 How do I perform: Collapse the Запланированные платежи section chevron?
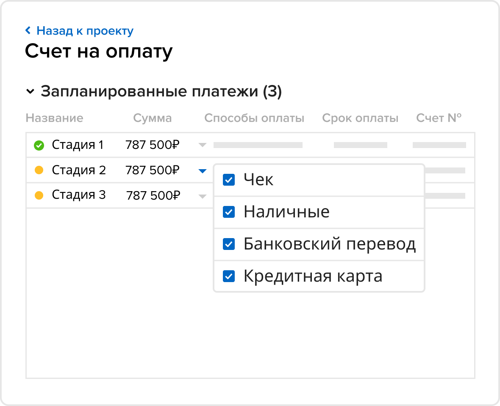(30, 92)
